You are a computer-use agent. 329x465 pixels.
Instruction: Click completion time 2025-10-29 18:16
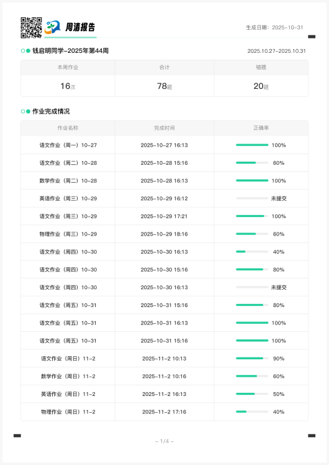(x=164, y=234)
